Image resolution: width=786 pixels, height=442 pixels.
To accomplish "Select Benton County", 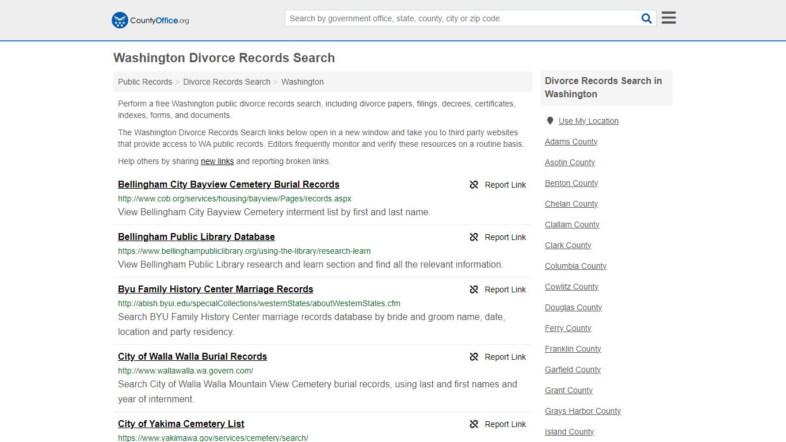I will pyautogui.click(x=571, y=183).
